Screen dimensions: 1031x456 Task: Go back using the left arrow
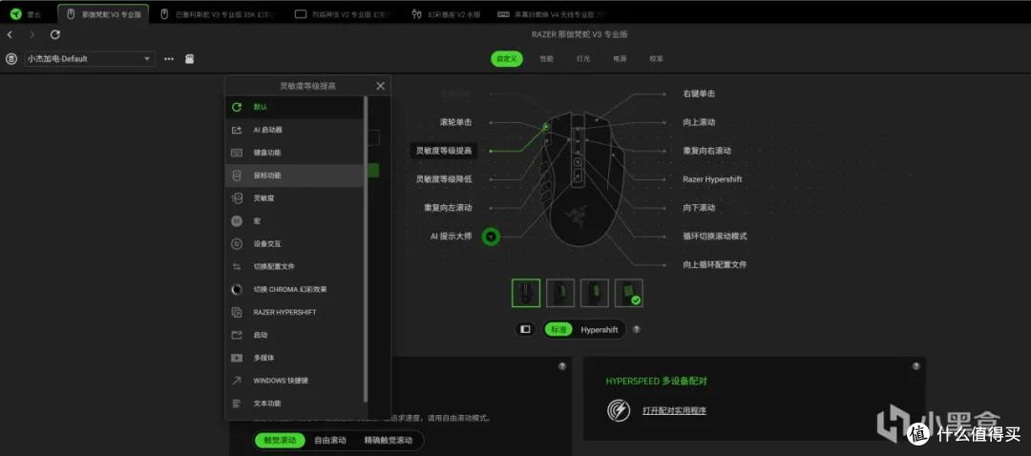point(10,34)
